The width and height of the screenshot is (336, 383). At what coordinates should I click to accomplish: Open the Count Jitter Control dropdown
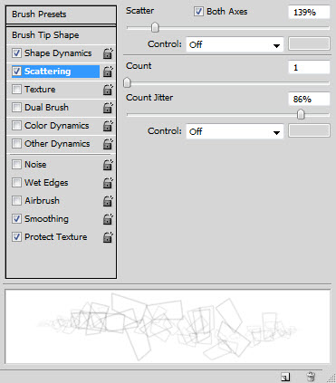pyautogui.click(x=235, y=131)
